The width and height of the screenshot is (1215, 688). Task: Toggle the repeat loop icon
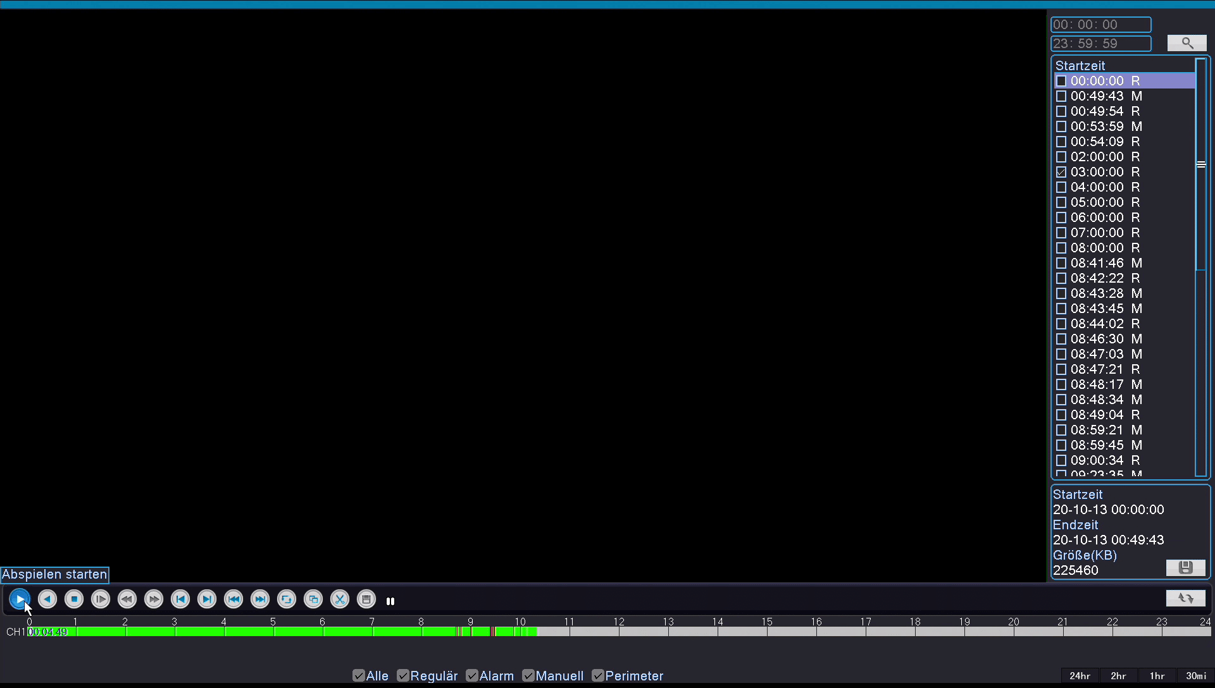[x=287, y=599]
